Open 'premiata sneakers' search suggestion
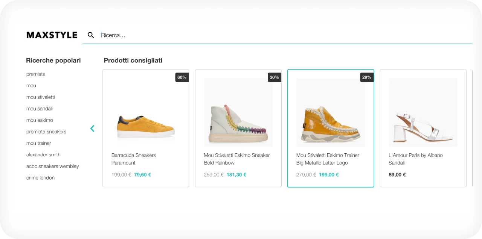 point(46,132)
